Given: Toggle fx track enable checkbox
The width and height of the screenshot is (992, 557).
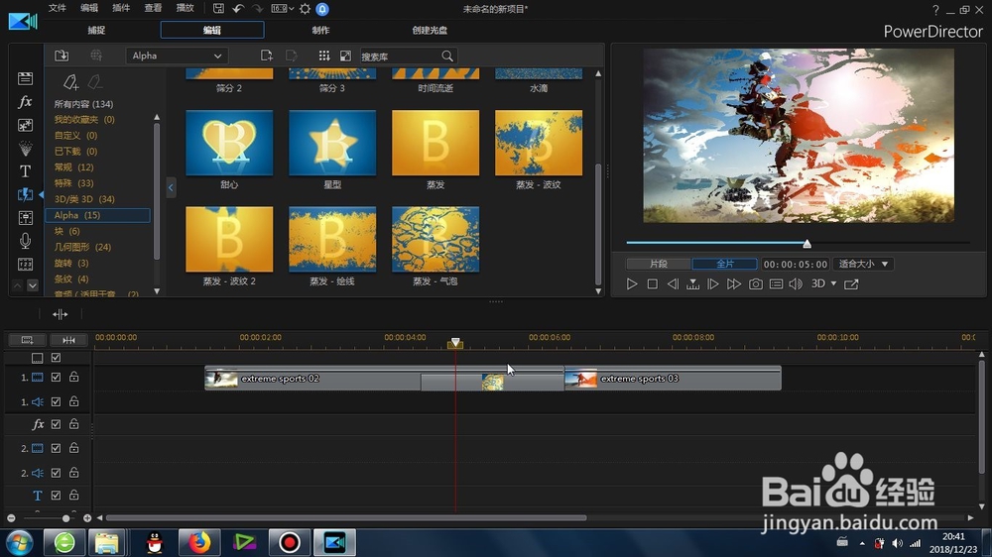Looking at the screenshot, I should tap(56, 424).
